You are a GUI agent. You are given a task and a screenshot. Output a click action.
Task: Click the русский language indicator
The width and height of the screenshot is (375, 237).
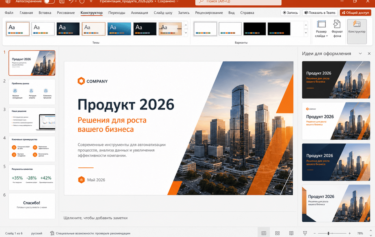pos(37,233)
